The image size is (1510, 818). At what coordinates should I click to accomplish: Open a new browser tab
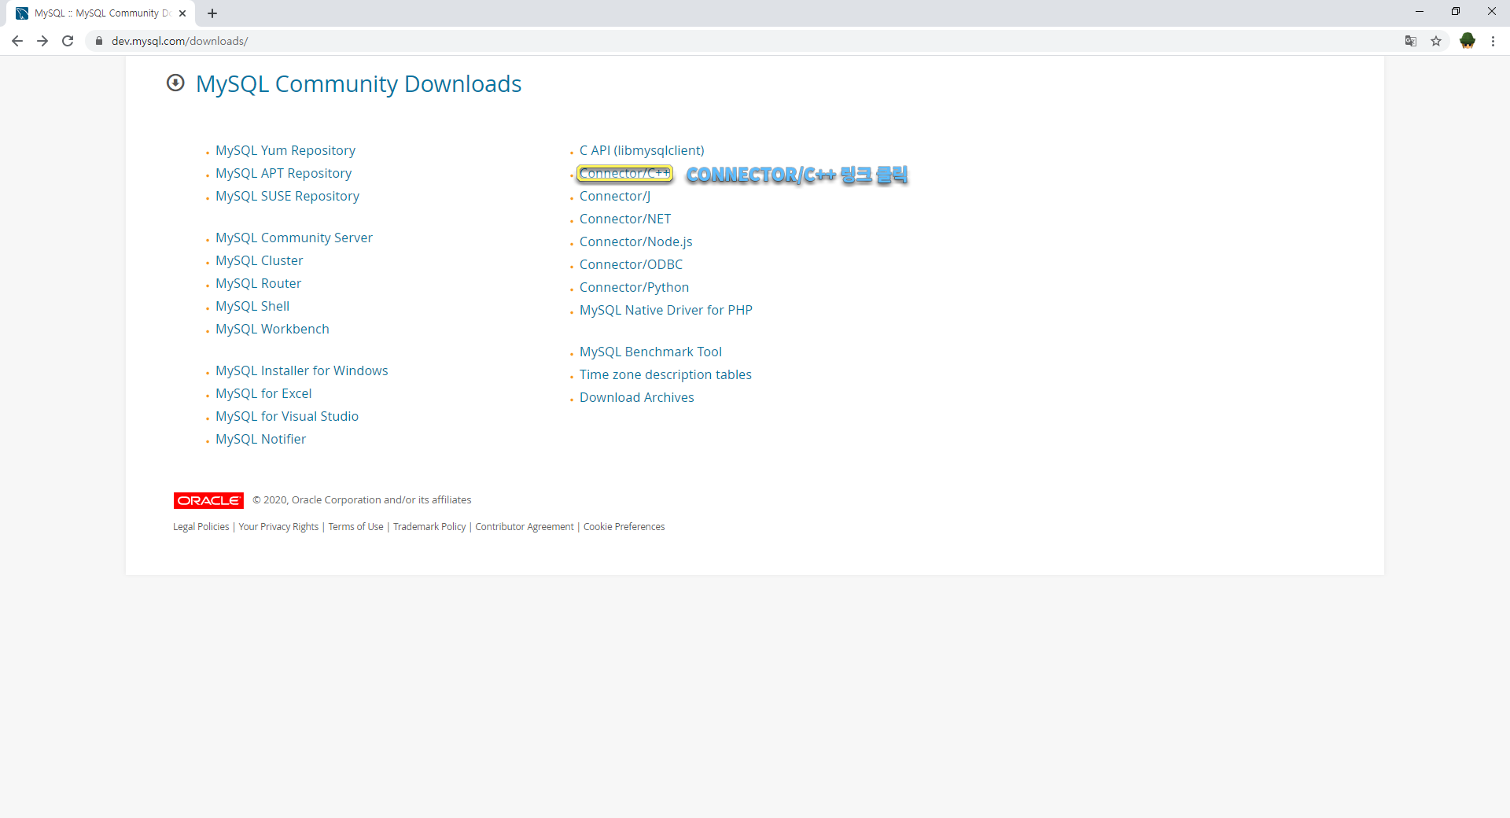212,13
